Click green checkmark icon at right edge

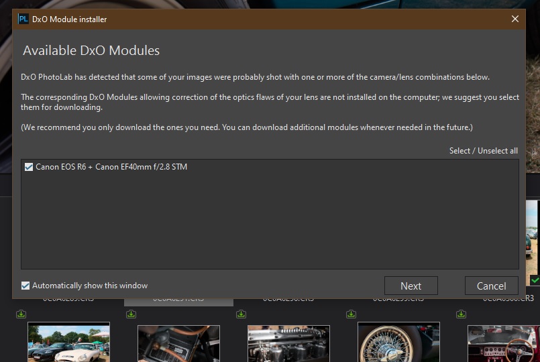tap(535, 280)
